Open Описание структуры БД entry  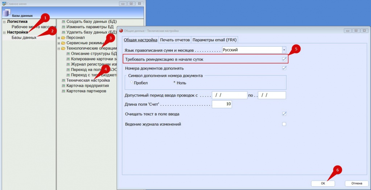click(94, 54)
